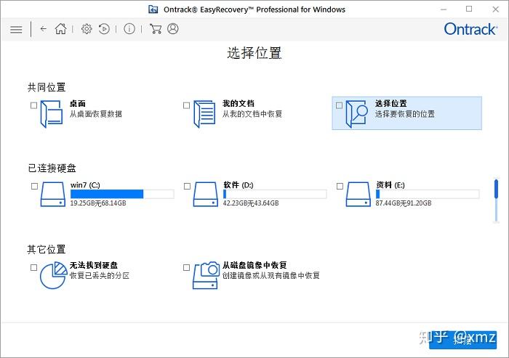Go back with the arrow icon

(x=44, y=29)
